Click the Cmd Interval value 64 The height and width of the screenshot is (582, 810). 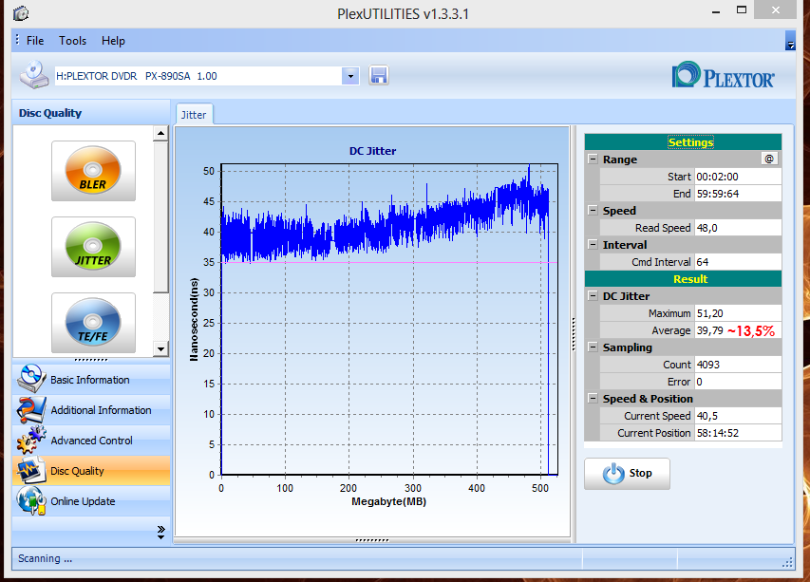click(738, 262)
